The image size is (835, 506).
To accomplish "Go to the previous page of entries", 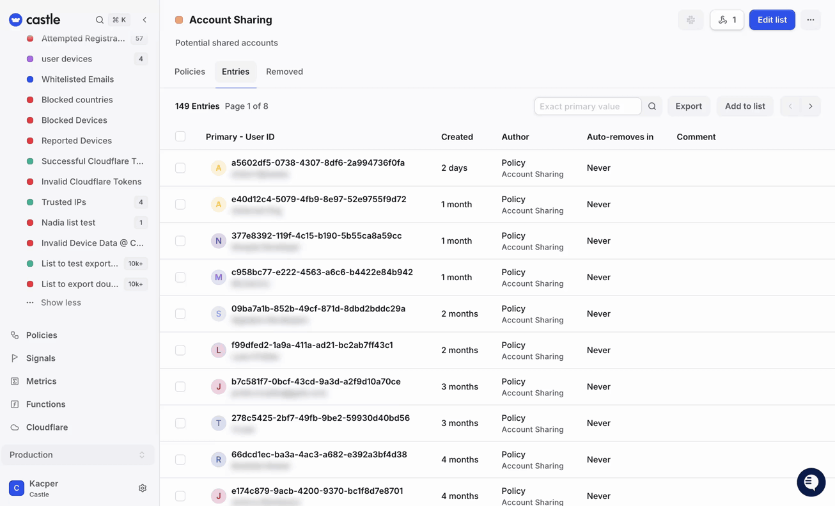I will [790, 106].
